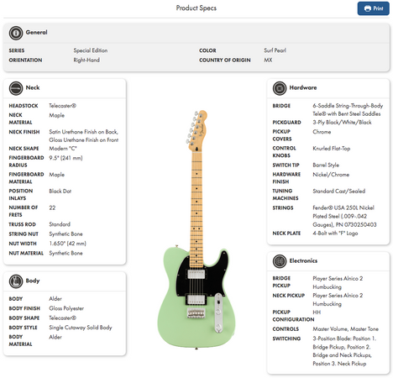Select the Gloss Polyester body finish value
The height and width of the screenshot is (378, 393).
point(66,308)
